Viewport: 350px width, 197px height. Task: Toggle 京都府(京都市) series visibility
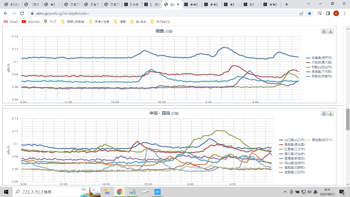pyautogui.click(x=319, y=76)
